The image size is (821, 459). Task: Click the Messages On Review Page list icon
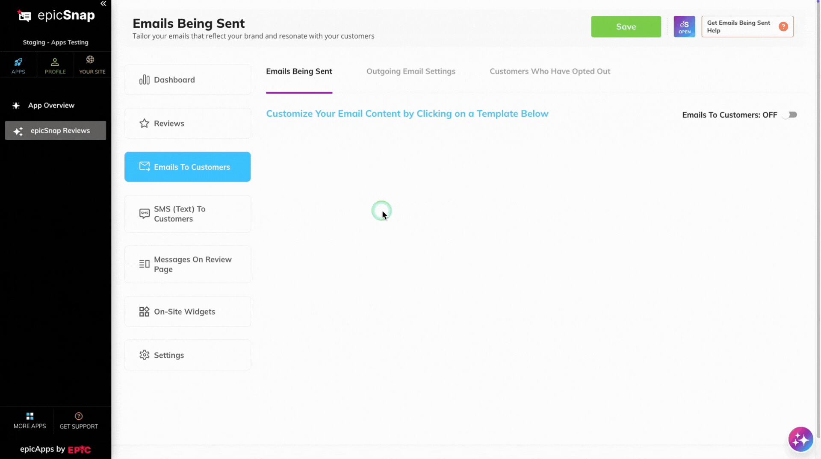pos(144,264)
